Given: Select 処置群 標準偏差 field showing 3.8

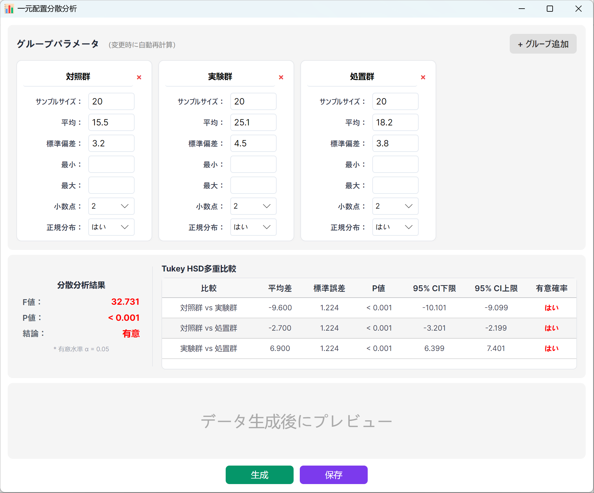Looking at the screenshot, I should pos(395,143).
